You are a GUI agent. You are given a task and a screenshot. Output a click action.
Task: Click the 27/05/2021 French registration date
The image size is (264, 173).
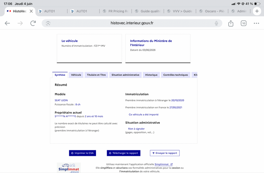(x=176, y=107)
